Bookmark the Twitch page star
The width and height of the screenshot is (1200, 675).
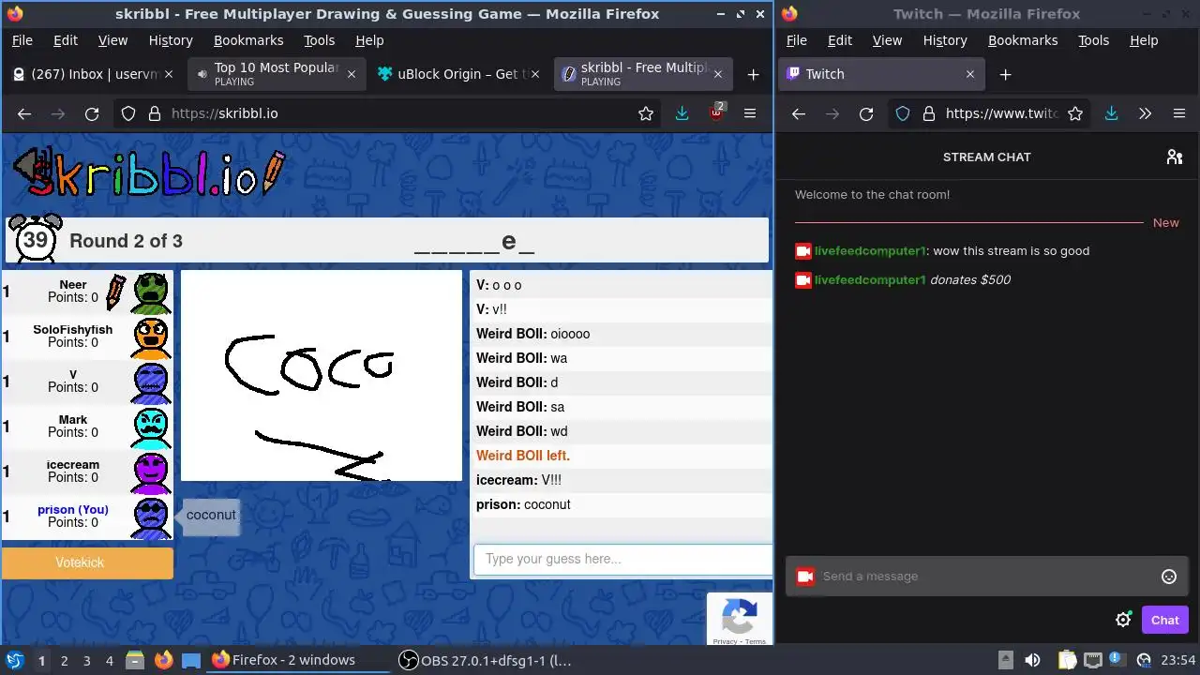coord(1075,113)
